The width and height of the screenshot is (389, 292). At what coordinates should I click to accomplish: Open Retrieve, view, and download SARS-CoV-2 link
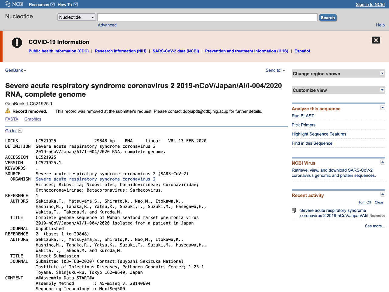tap(334, 173)
